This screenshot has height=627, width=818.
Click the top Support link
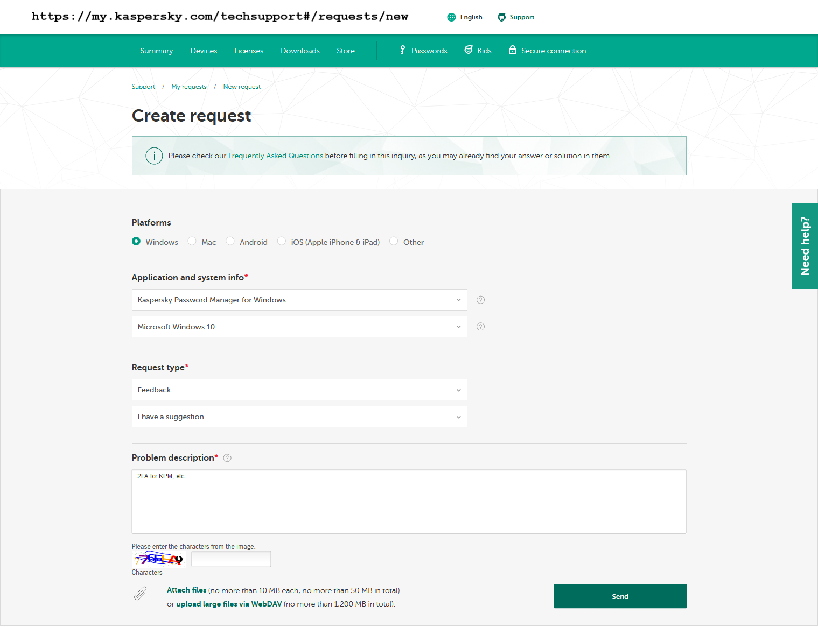(x=522, y=17)
